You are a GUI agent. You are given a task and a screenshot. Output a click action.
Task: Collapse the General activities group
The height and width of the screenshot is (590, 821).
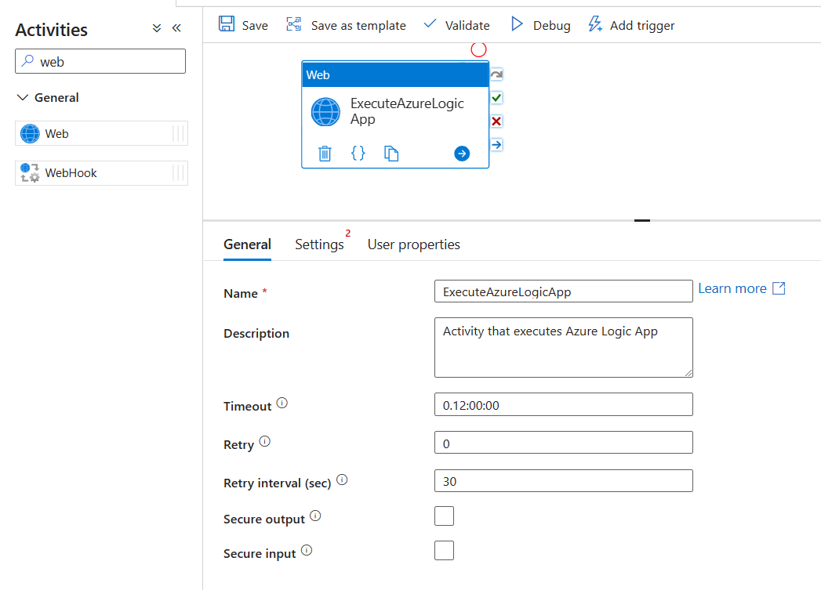(x=23, y=97)
